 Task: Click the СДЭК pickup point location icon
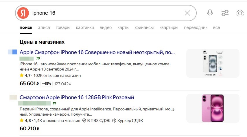[x=84, y=121]
